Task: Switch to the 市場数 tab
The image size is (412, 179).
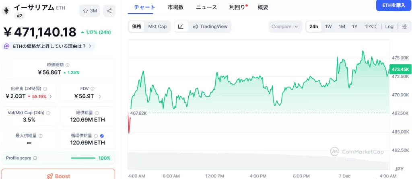Action: click(x=175, y=7)
